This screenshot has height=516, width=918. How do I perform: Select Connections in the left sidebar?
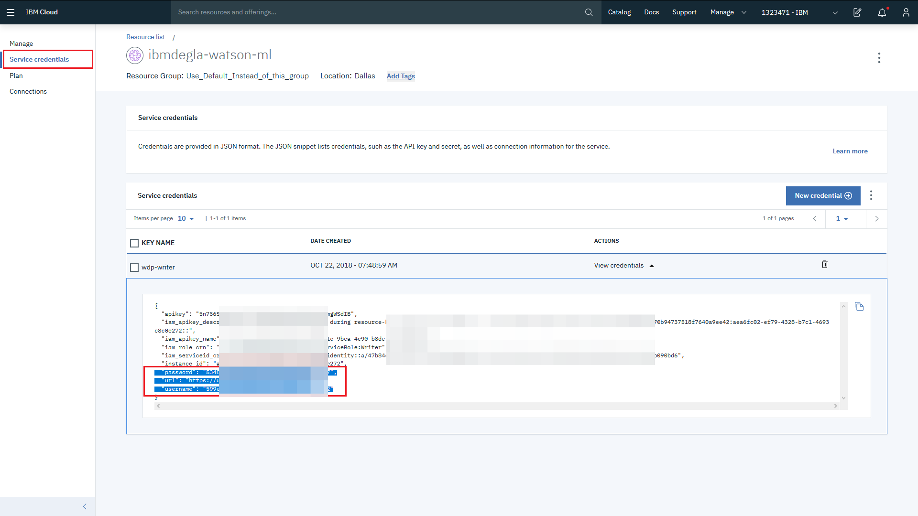(28, 92)
